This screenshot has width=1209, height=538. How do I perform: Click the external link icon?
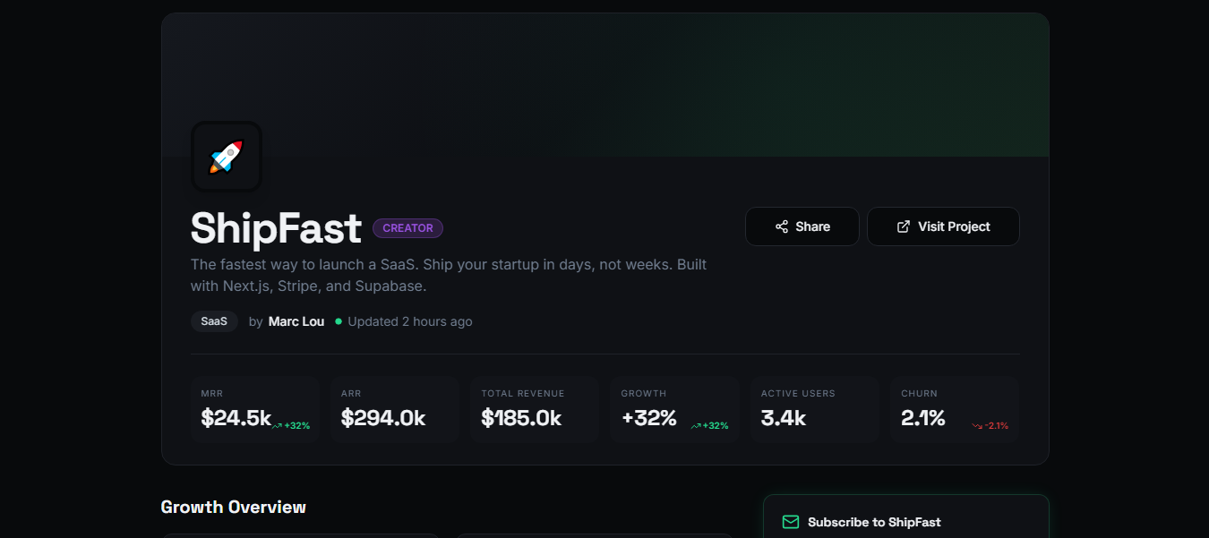(904, 226)
